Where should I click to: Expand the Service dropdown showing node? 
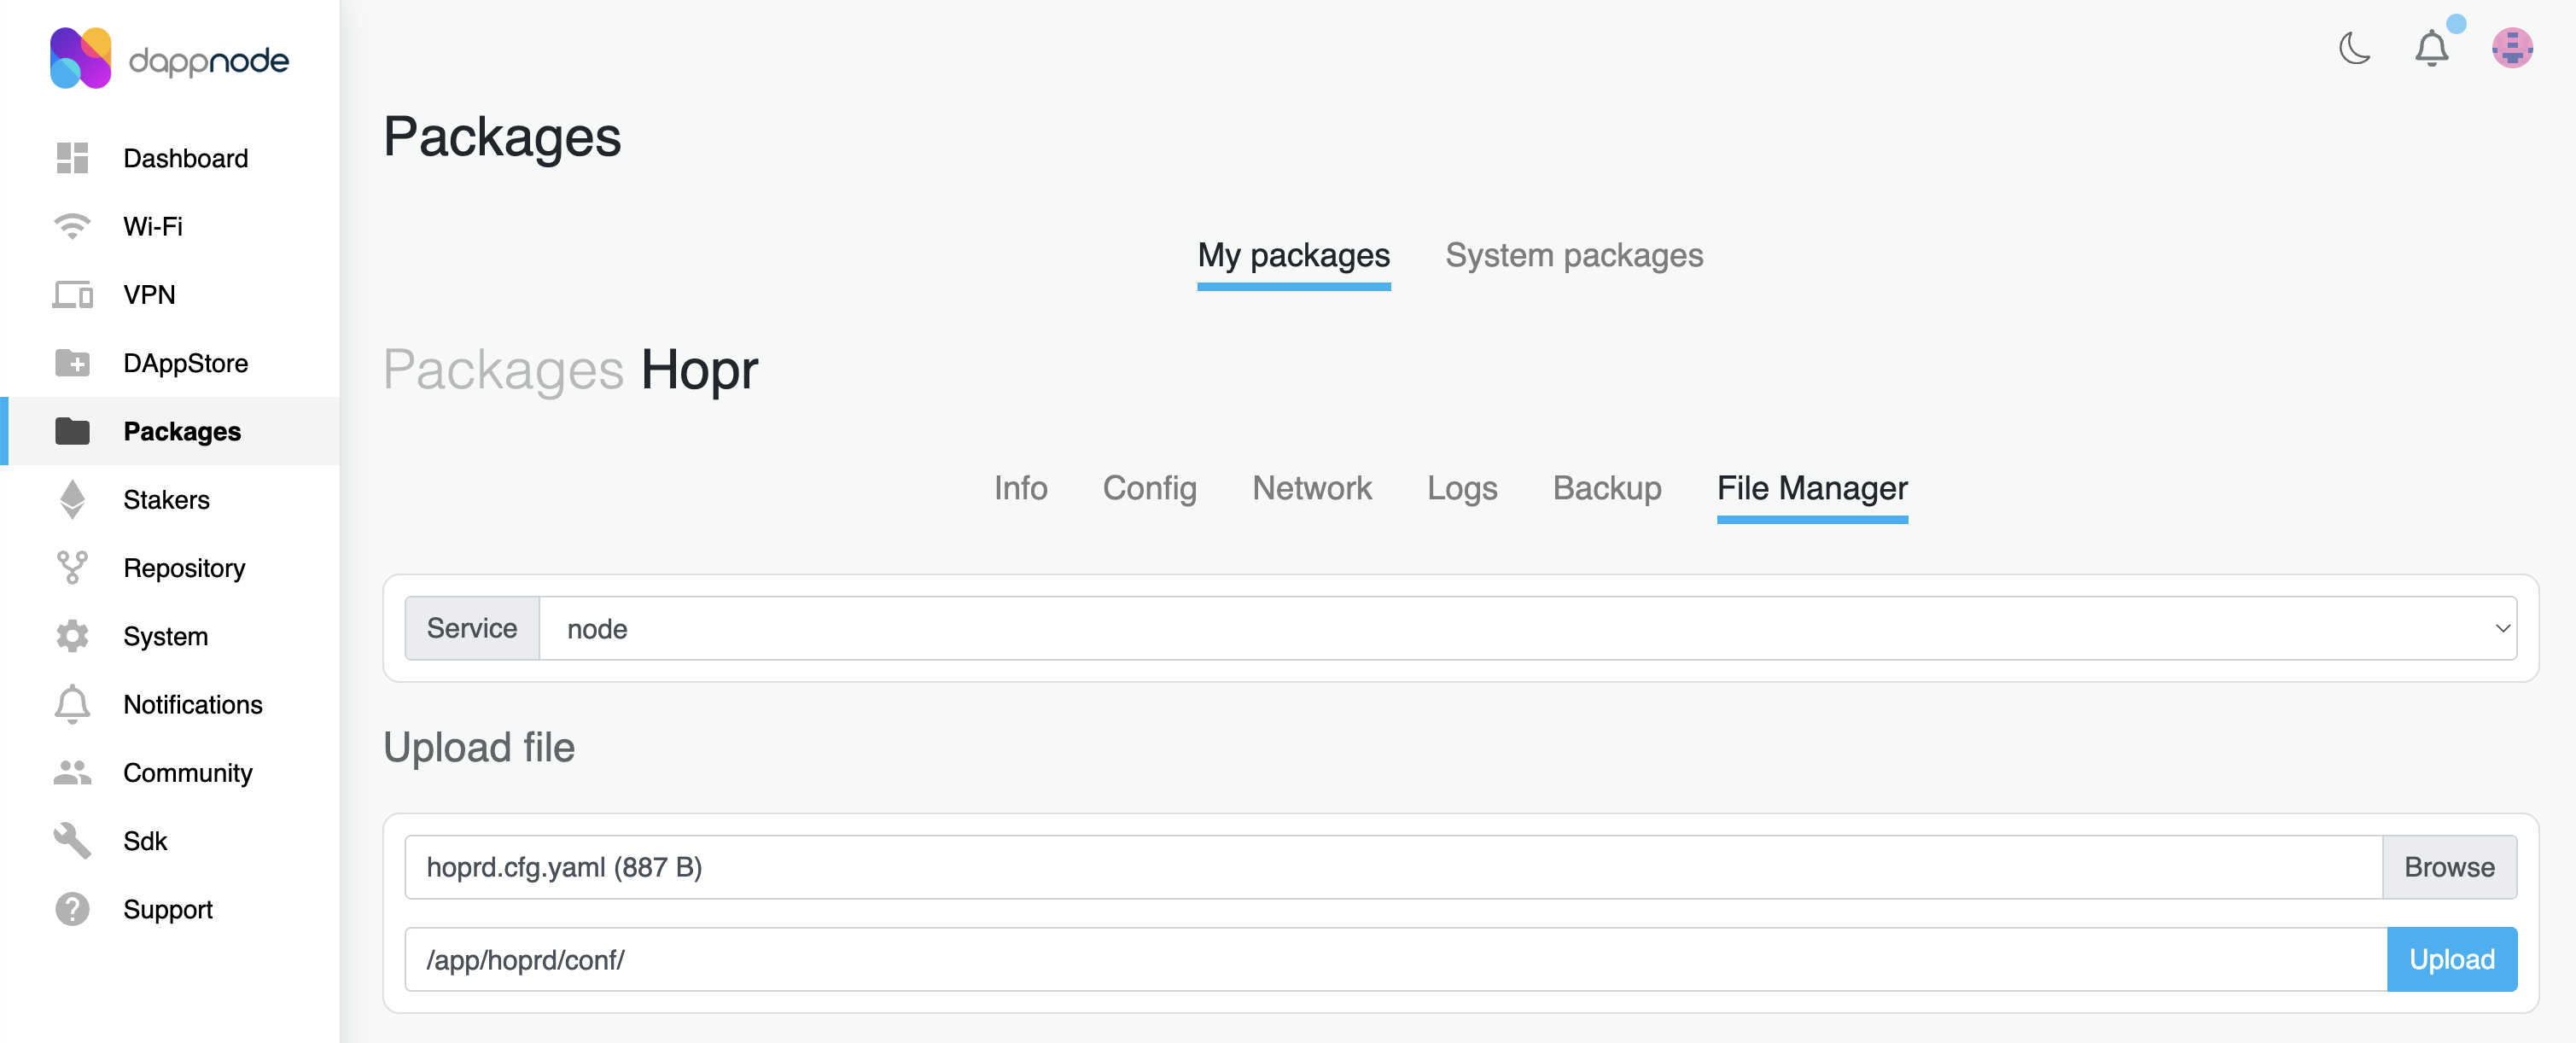pos(1527,629)
